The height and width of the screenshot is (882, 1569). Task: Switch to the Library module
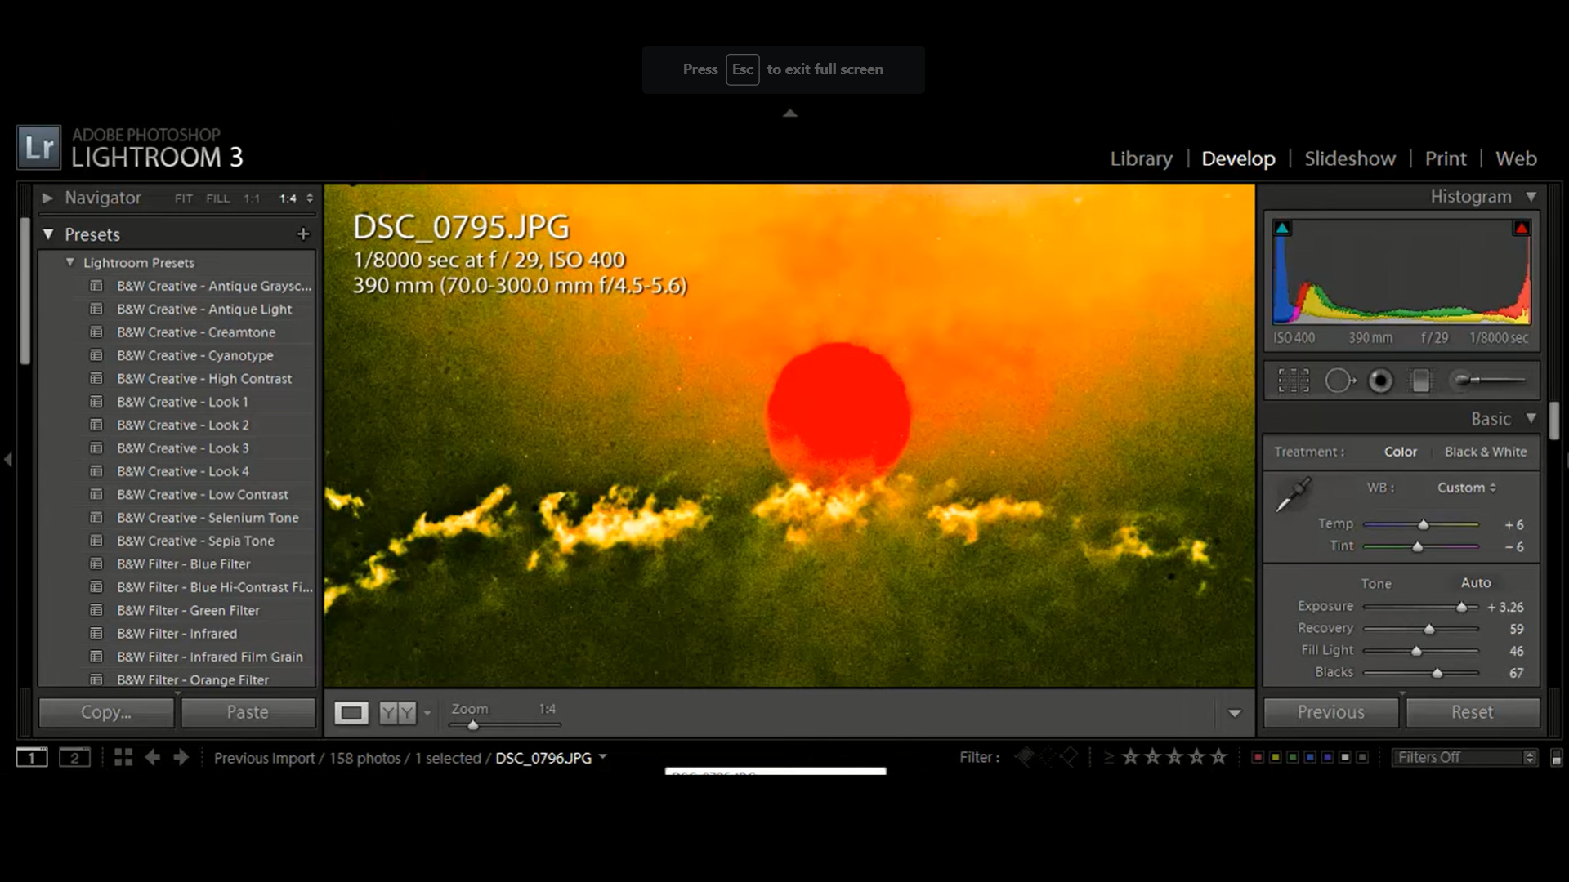(x=1141, y=158)
